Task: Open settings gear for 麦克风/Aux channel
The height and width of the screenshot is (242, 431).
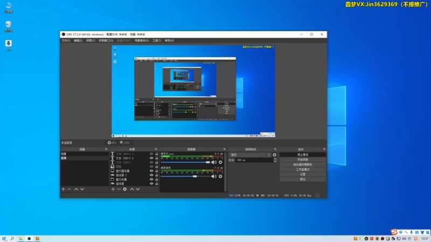Action: 220,162
